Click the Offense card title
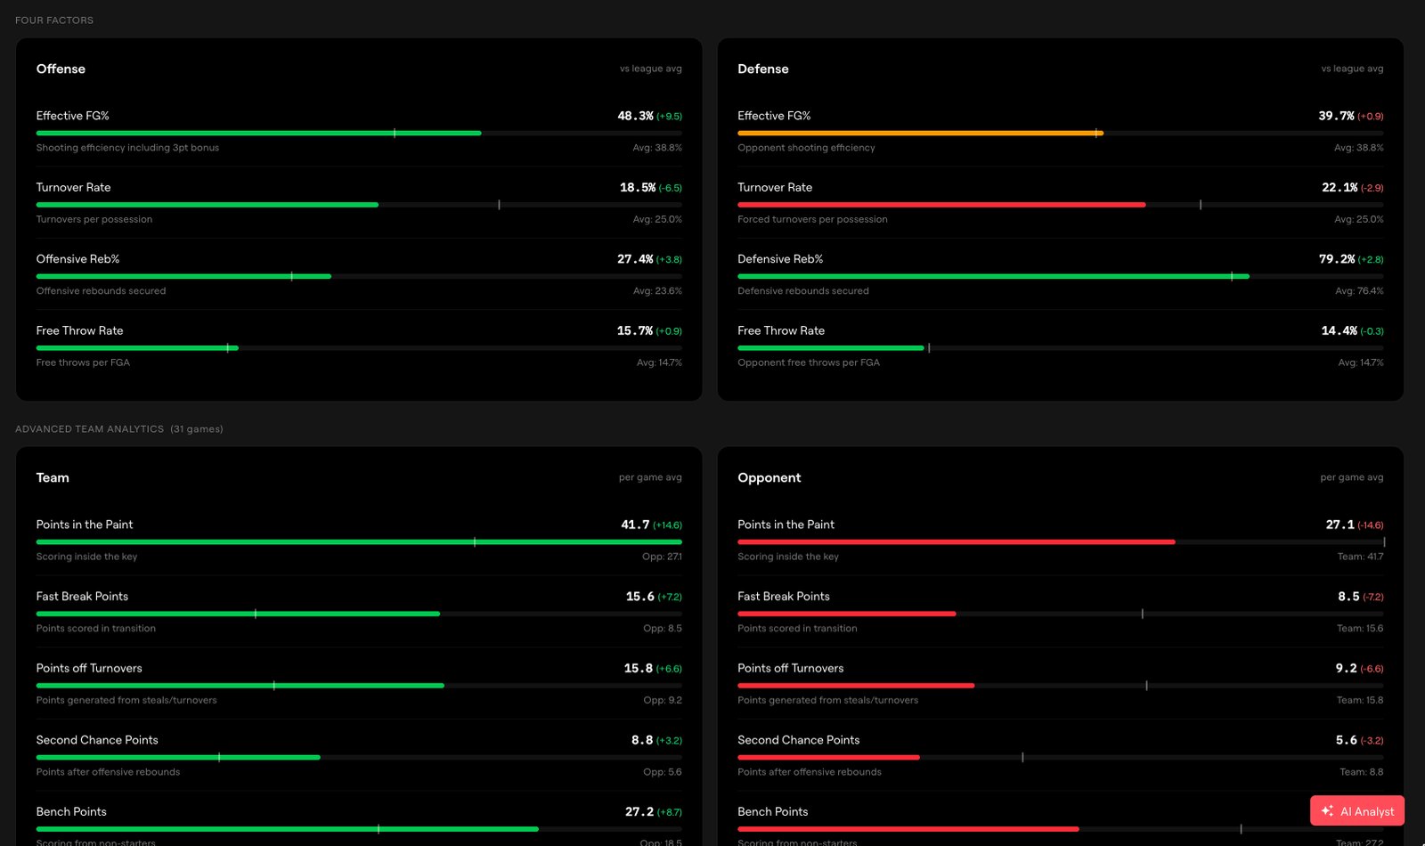Image resolution: width=1425 pixels, height=846 pixels. (x=61, y=69)
